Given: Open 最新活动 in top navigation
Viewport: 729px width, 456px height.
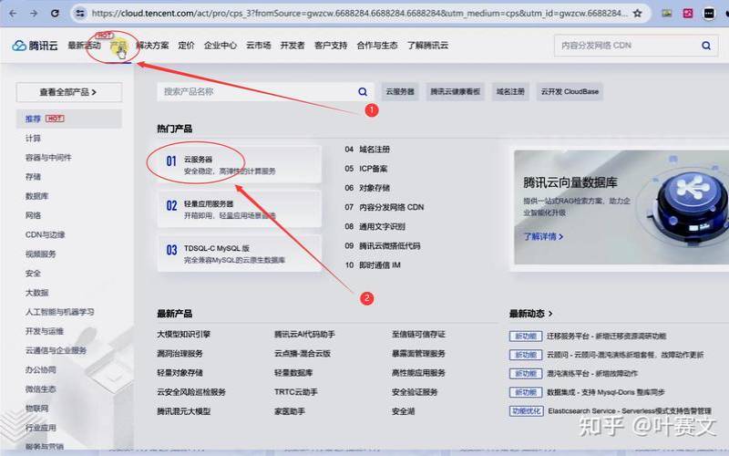Looking at the screenshot, I should tap(84, 45).
